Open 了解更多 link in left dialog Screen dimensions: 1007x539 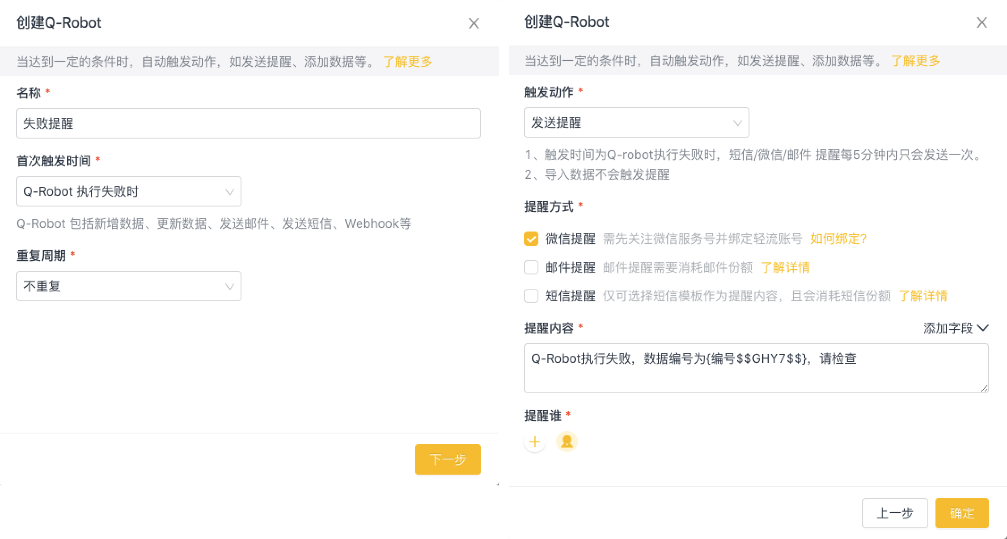(408, 62)
